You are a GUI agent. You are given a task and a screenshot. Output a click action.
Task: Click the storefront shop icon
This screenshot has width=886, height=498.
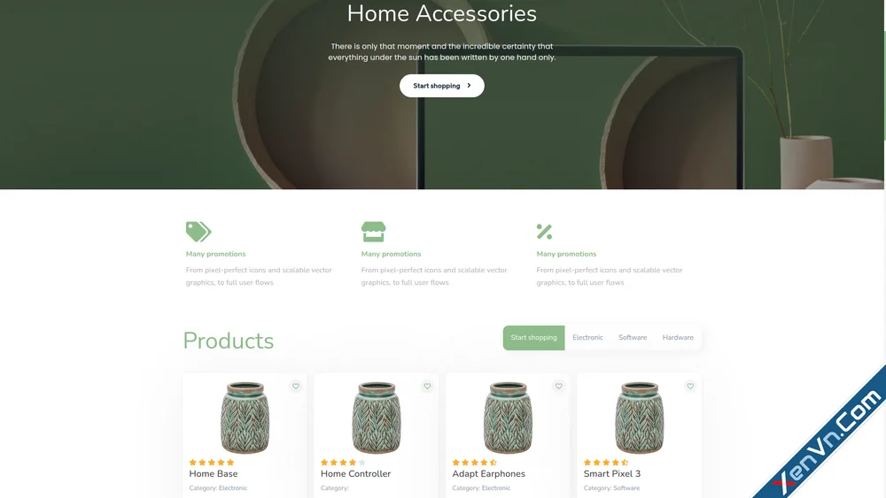[374, 231]
